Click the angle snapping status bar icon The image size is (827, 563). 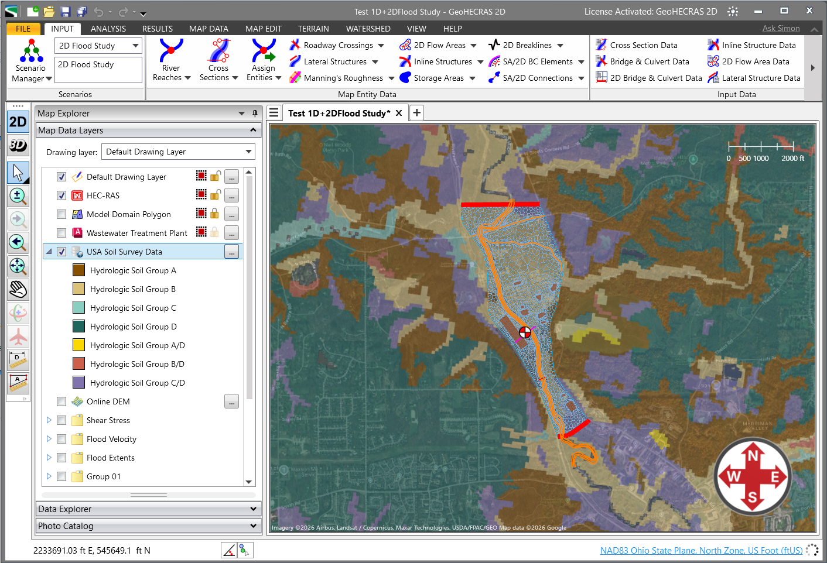pos(229,550)
